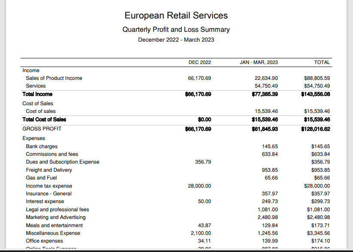
Task: Click the TOTAL column header
Action: tap(322, 62)
